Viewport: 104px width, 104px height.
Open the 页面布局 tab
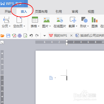click(x=41, y=11)
